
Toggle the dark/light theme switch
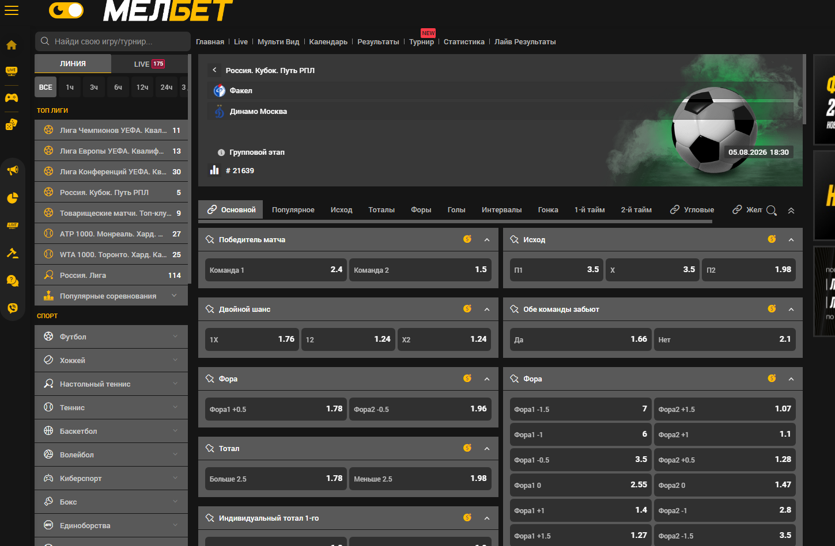coord(66,10)
